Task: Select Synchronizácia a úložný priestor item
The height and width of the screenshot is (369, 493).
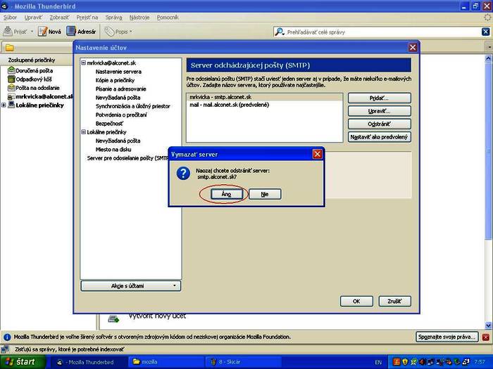Action: coord(132,106)
